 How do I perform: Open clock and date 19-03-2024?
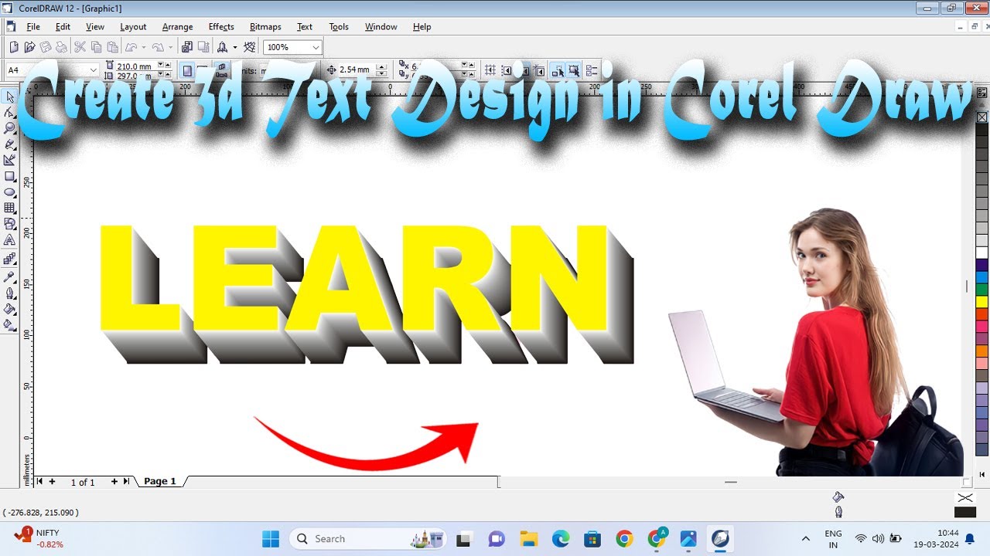(936, 538)
